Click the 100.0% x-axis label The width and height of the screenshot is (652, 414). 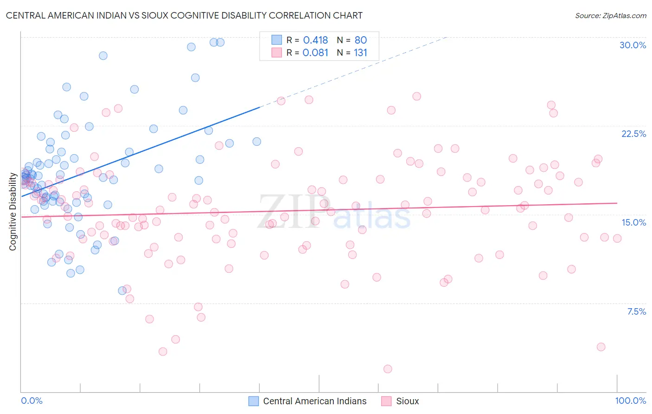click(x=631, y=401)
